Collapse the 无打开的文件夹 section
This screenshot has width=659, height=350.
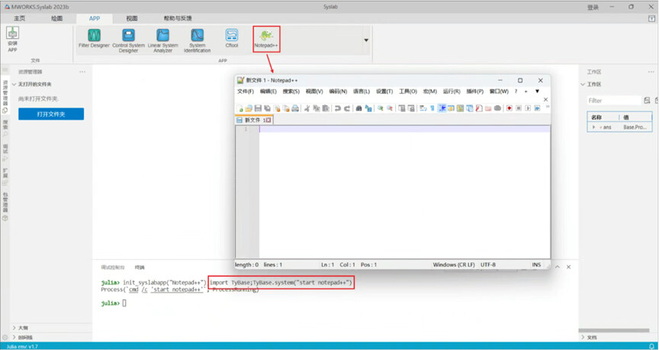coord(14,85)
